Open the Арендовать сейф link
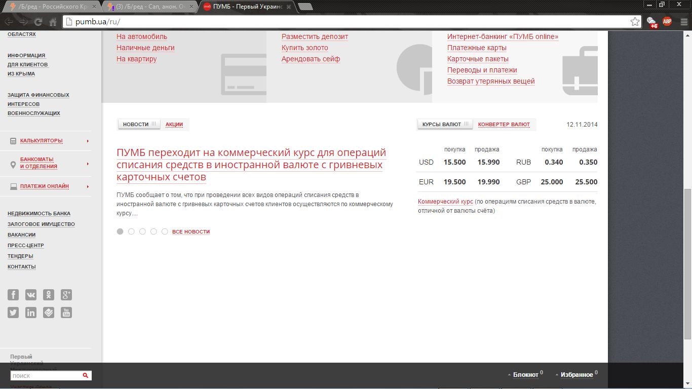The width and height of the screenshot is (692, 389). (311, 59)
